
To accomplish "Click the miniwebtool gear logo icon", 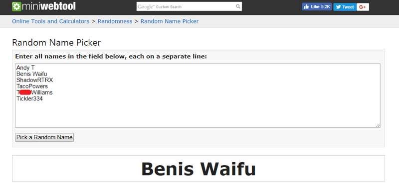I will click(x=16, y=6).
